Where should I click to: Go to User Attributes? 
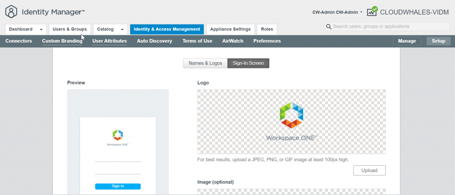click(x=109, y=41)
